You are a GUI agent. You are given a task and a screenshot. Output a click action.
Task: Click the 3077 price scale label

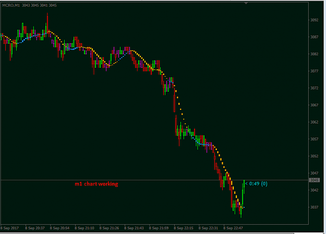[x=314, y=71]
